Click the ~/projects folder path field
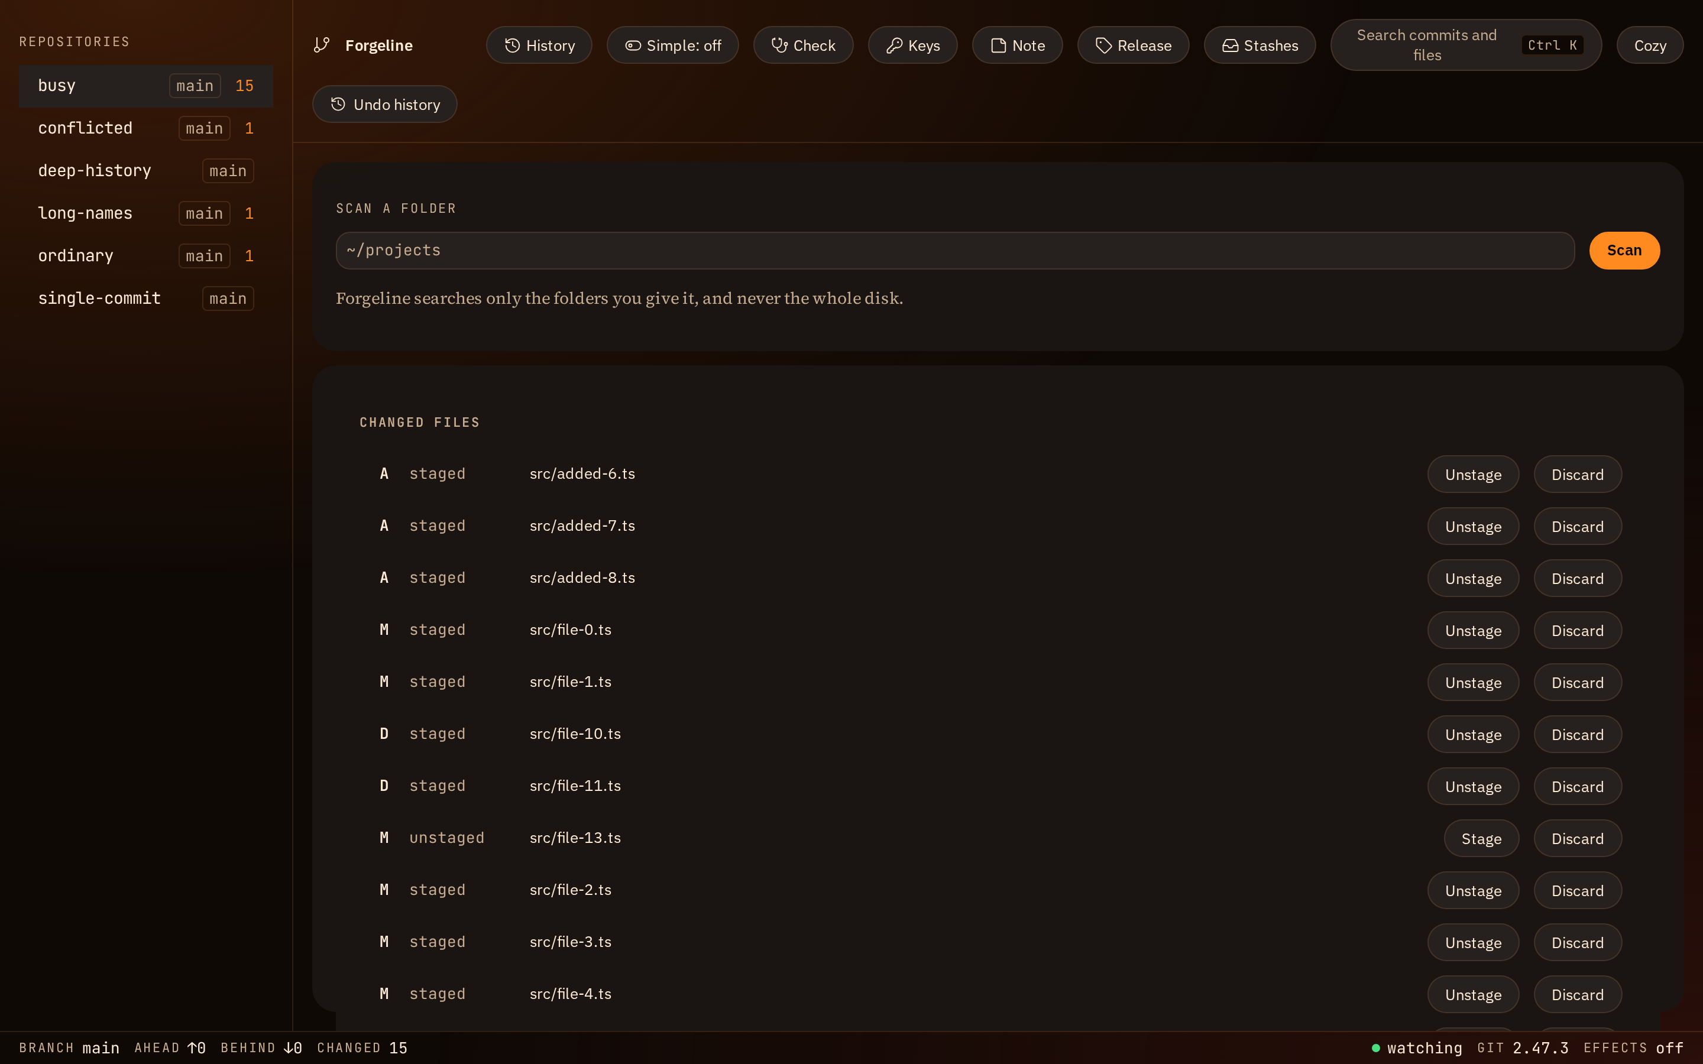Screen dimensions: 1703x1064 (955, 251)
